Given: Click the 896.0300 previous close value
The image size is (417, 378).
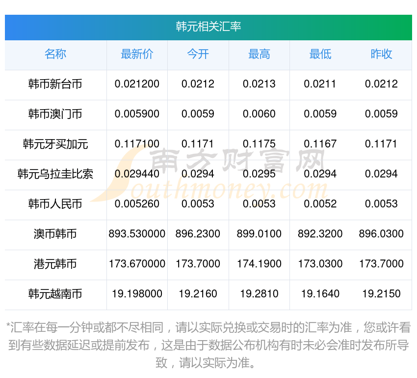Looking at the screenshot, I should 381,233.
